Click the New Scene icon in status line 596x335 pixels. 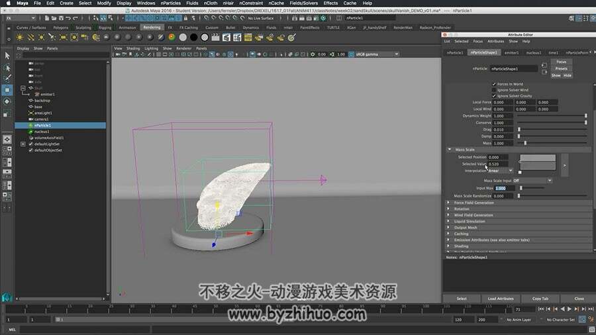coord(47,18)
